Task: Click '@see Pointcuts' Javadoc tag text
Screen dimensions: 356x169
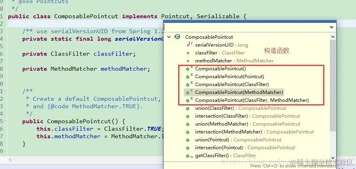Action: pyautogui.click(x=43, y=2)
